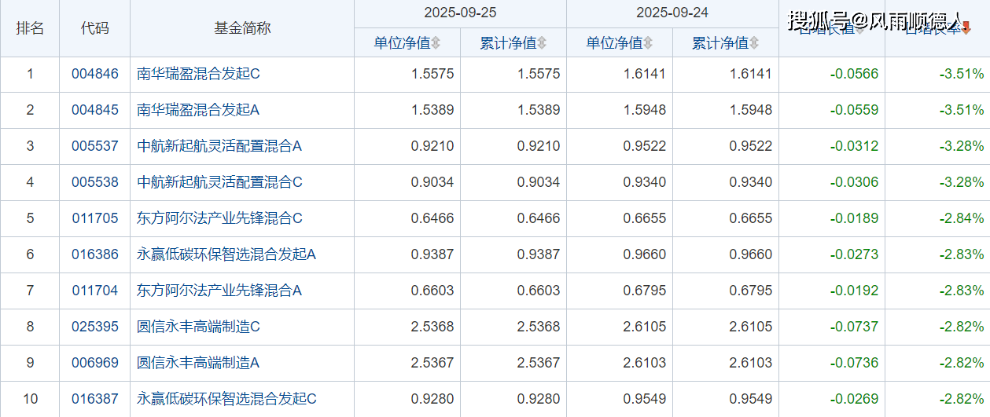Open fund code 025395
This screenshot has width=990, height=417.
[x=95, y=327]
